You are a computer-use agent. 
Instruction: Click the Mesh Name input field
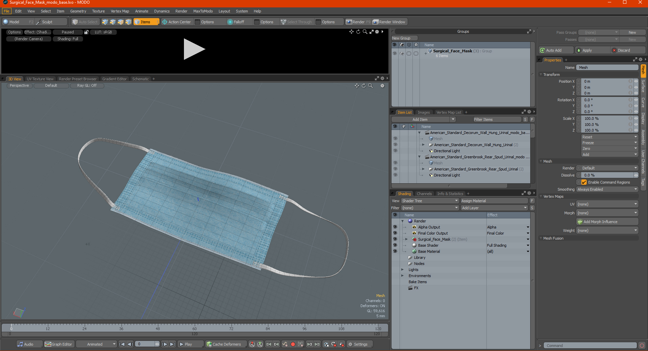point(607,67)
